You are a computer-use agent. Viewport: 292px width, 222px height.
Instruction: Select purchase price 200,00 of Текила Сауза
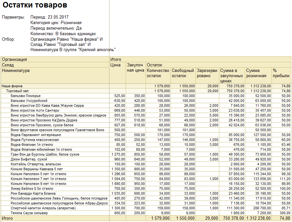tap(139, 213)
